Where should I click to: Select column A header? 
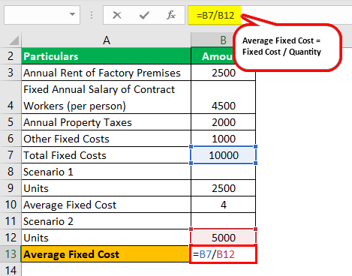coord(106,40)
